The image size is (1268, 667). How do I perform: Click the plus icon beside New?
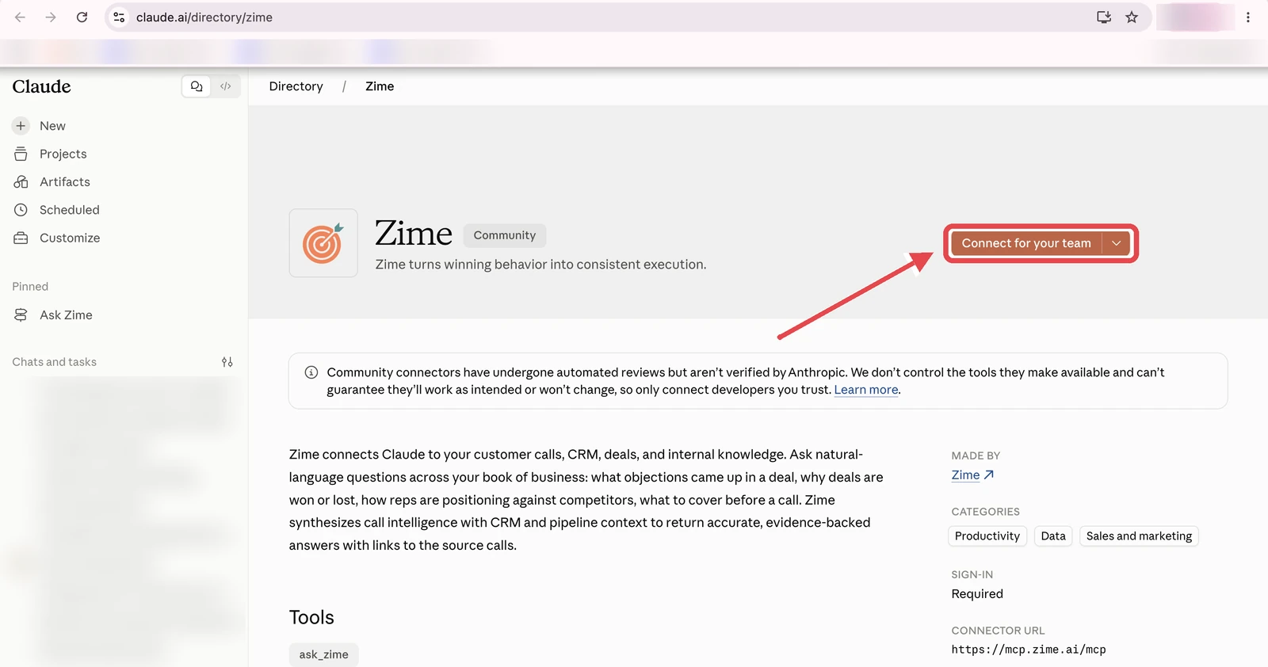tap(21, 126)
